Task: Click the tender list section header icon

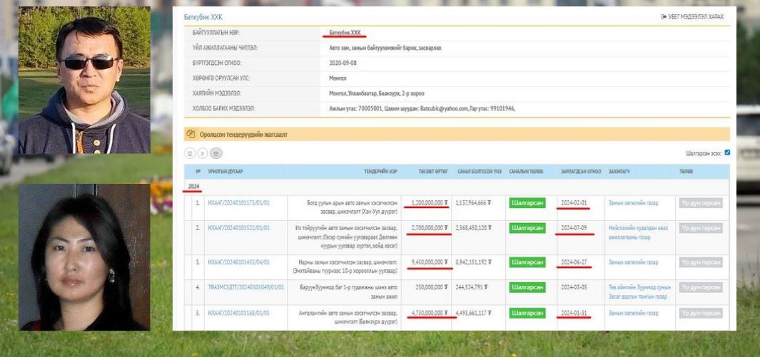Action: tap(191, 134)
